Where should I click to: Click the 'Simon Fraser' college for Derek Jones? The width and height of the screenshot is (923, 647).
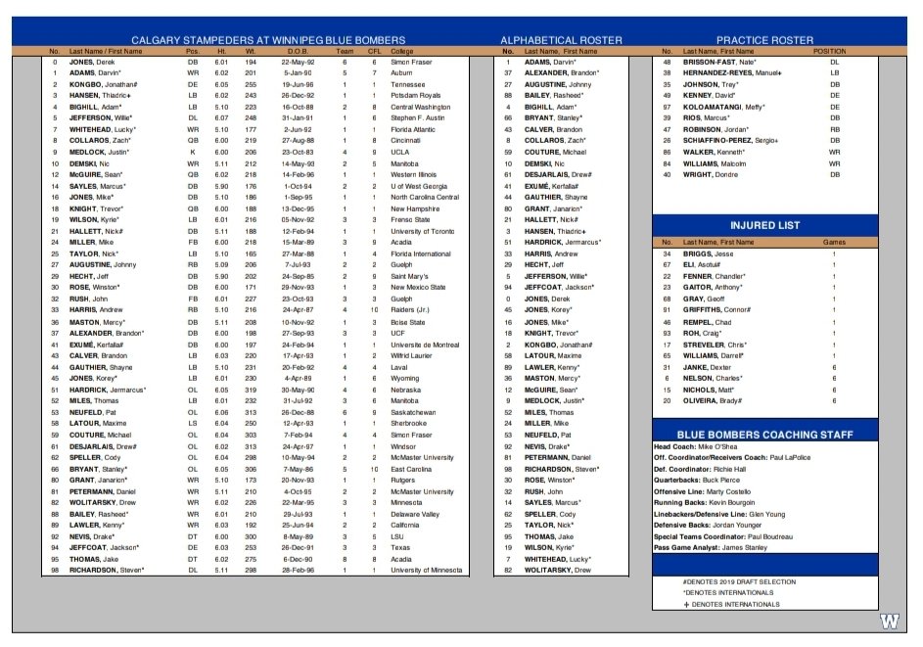click(411, 62)
